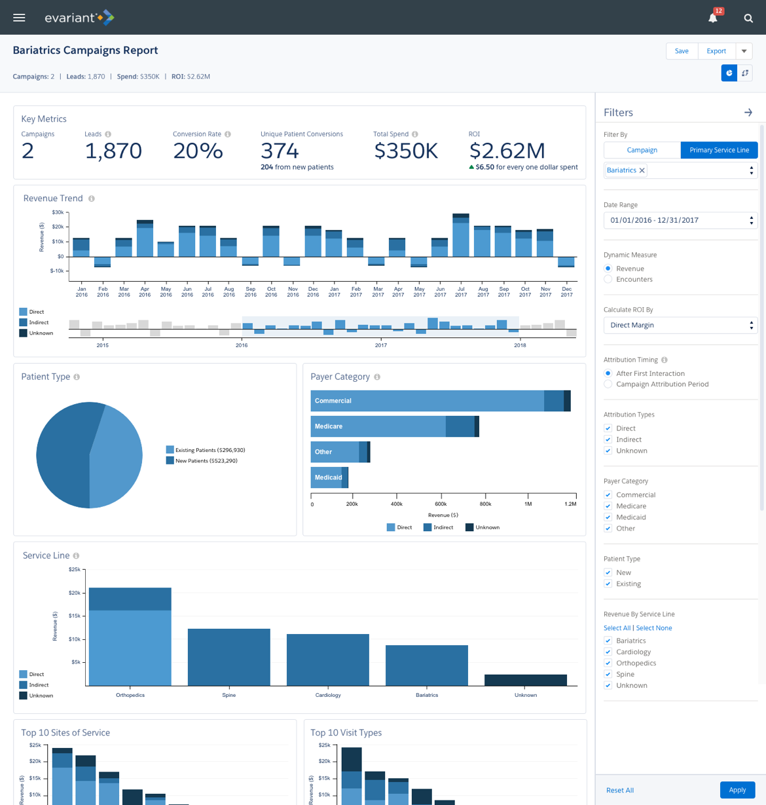Image resolution: width=766 pixels, height=805 pixels.
Task: Uncheck the Medicaid payer category
Action: coord(608,517)
